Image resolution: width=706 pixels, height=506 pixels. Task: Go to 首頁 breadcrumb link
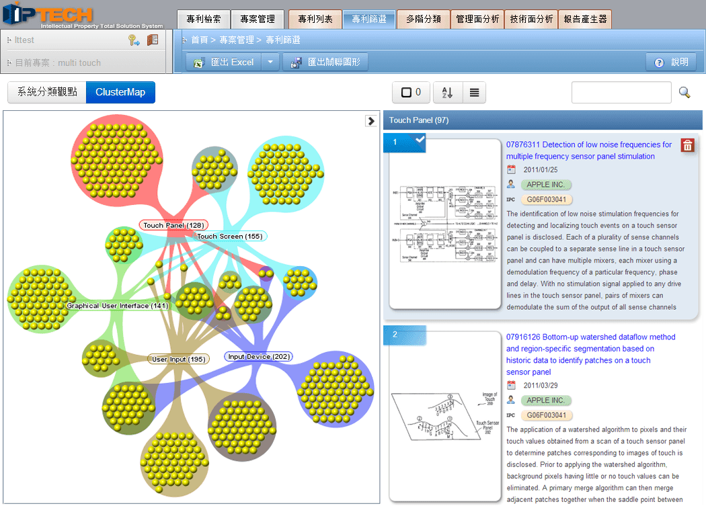[200, 40]
